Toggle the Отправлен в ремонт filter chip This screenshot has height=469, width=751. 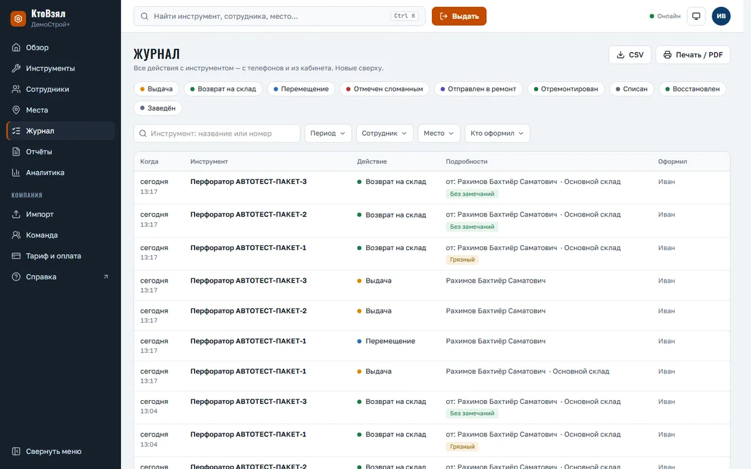479,89
